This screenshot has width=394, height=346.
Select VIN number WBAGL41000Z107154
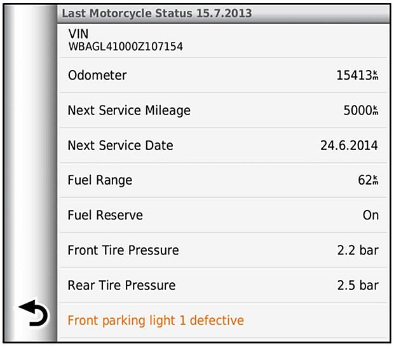pos(126,46)
